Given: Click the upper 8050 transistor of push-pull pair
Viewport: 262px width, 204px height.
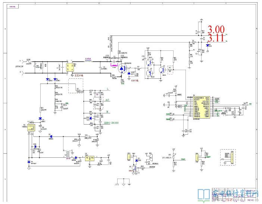Looking at the screenshot, I should pos(149,63).
